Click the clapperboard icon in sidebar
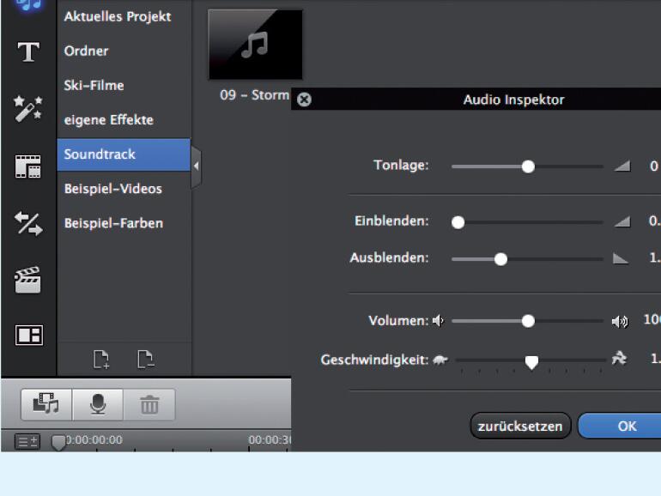661x496 pixels. click(28, 281)
